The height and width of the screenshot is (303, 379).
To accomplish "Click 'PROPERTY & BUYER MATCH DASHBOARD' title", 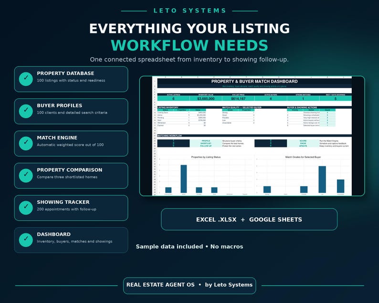I will [254, 82].
